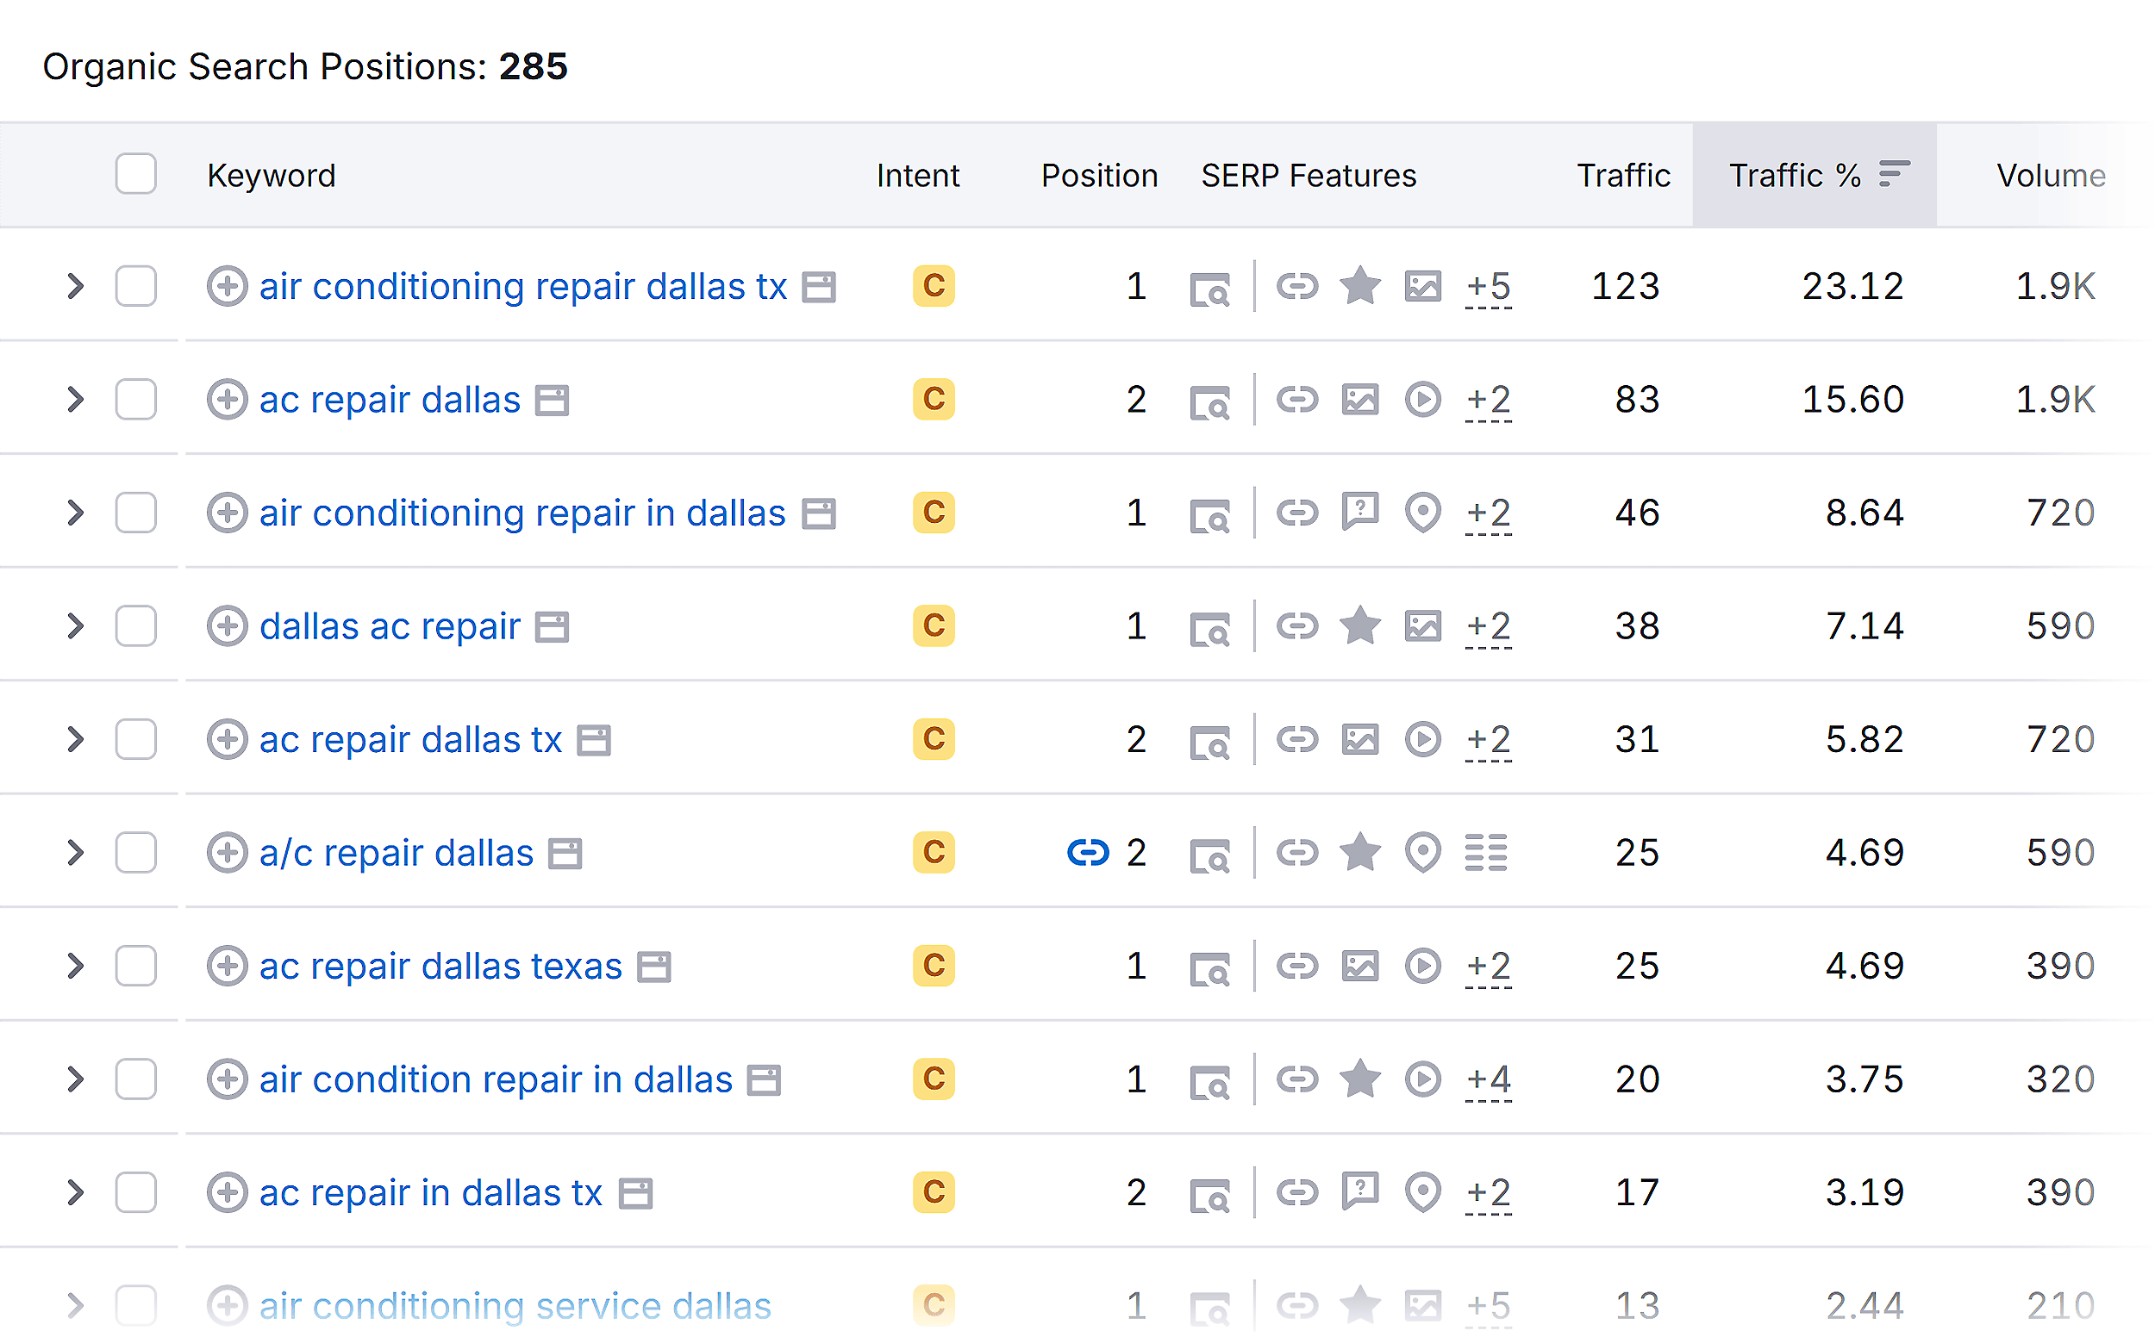The width and height of the screenshot is (2155, 1337).
Task: Open keyword link 'air conditioning service dallas'
Action: point(515,1306)
